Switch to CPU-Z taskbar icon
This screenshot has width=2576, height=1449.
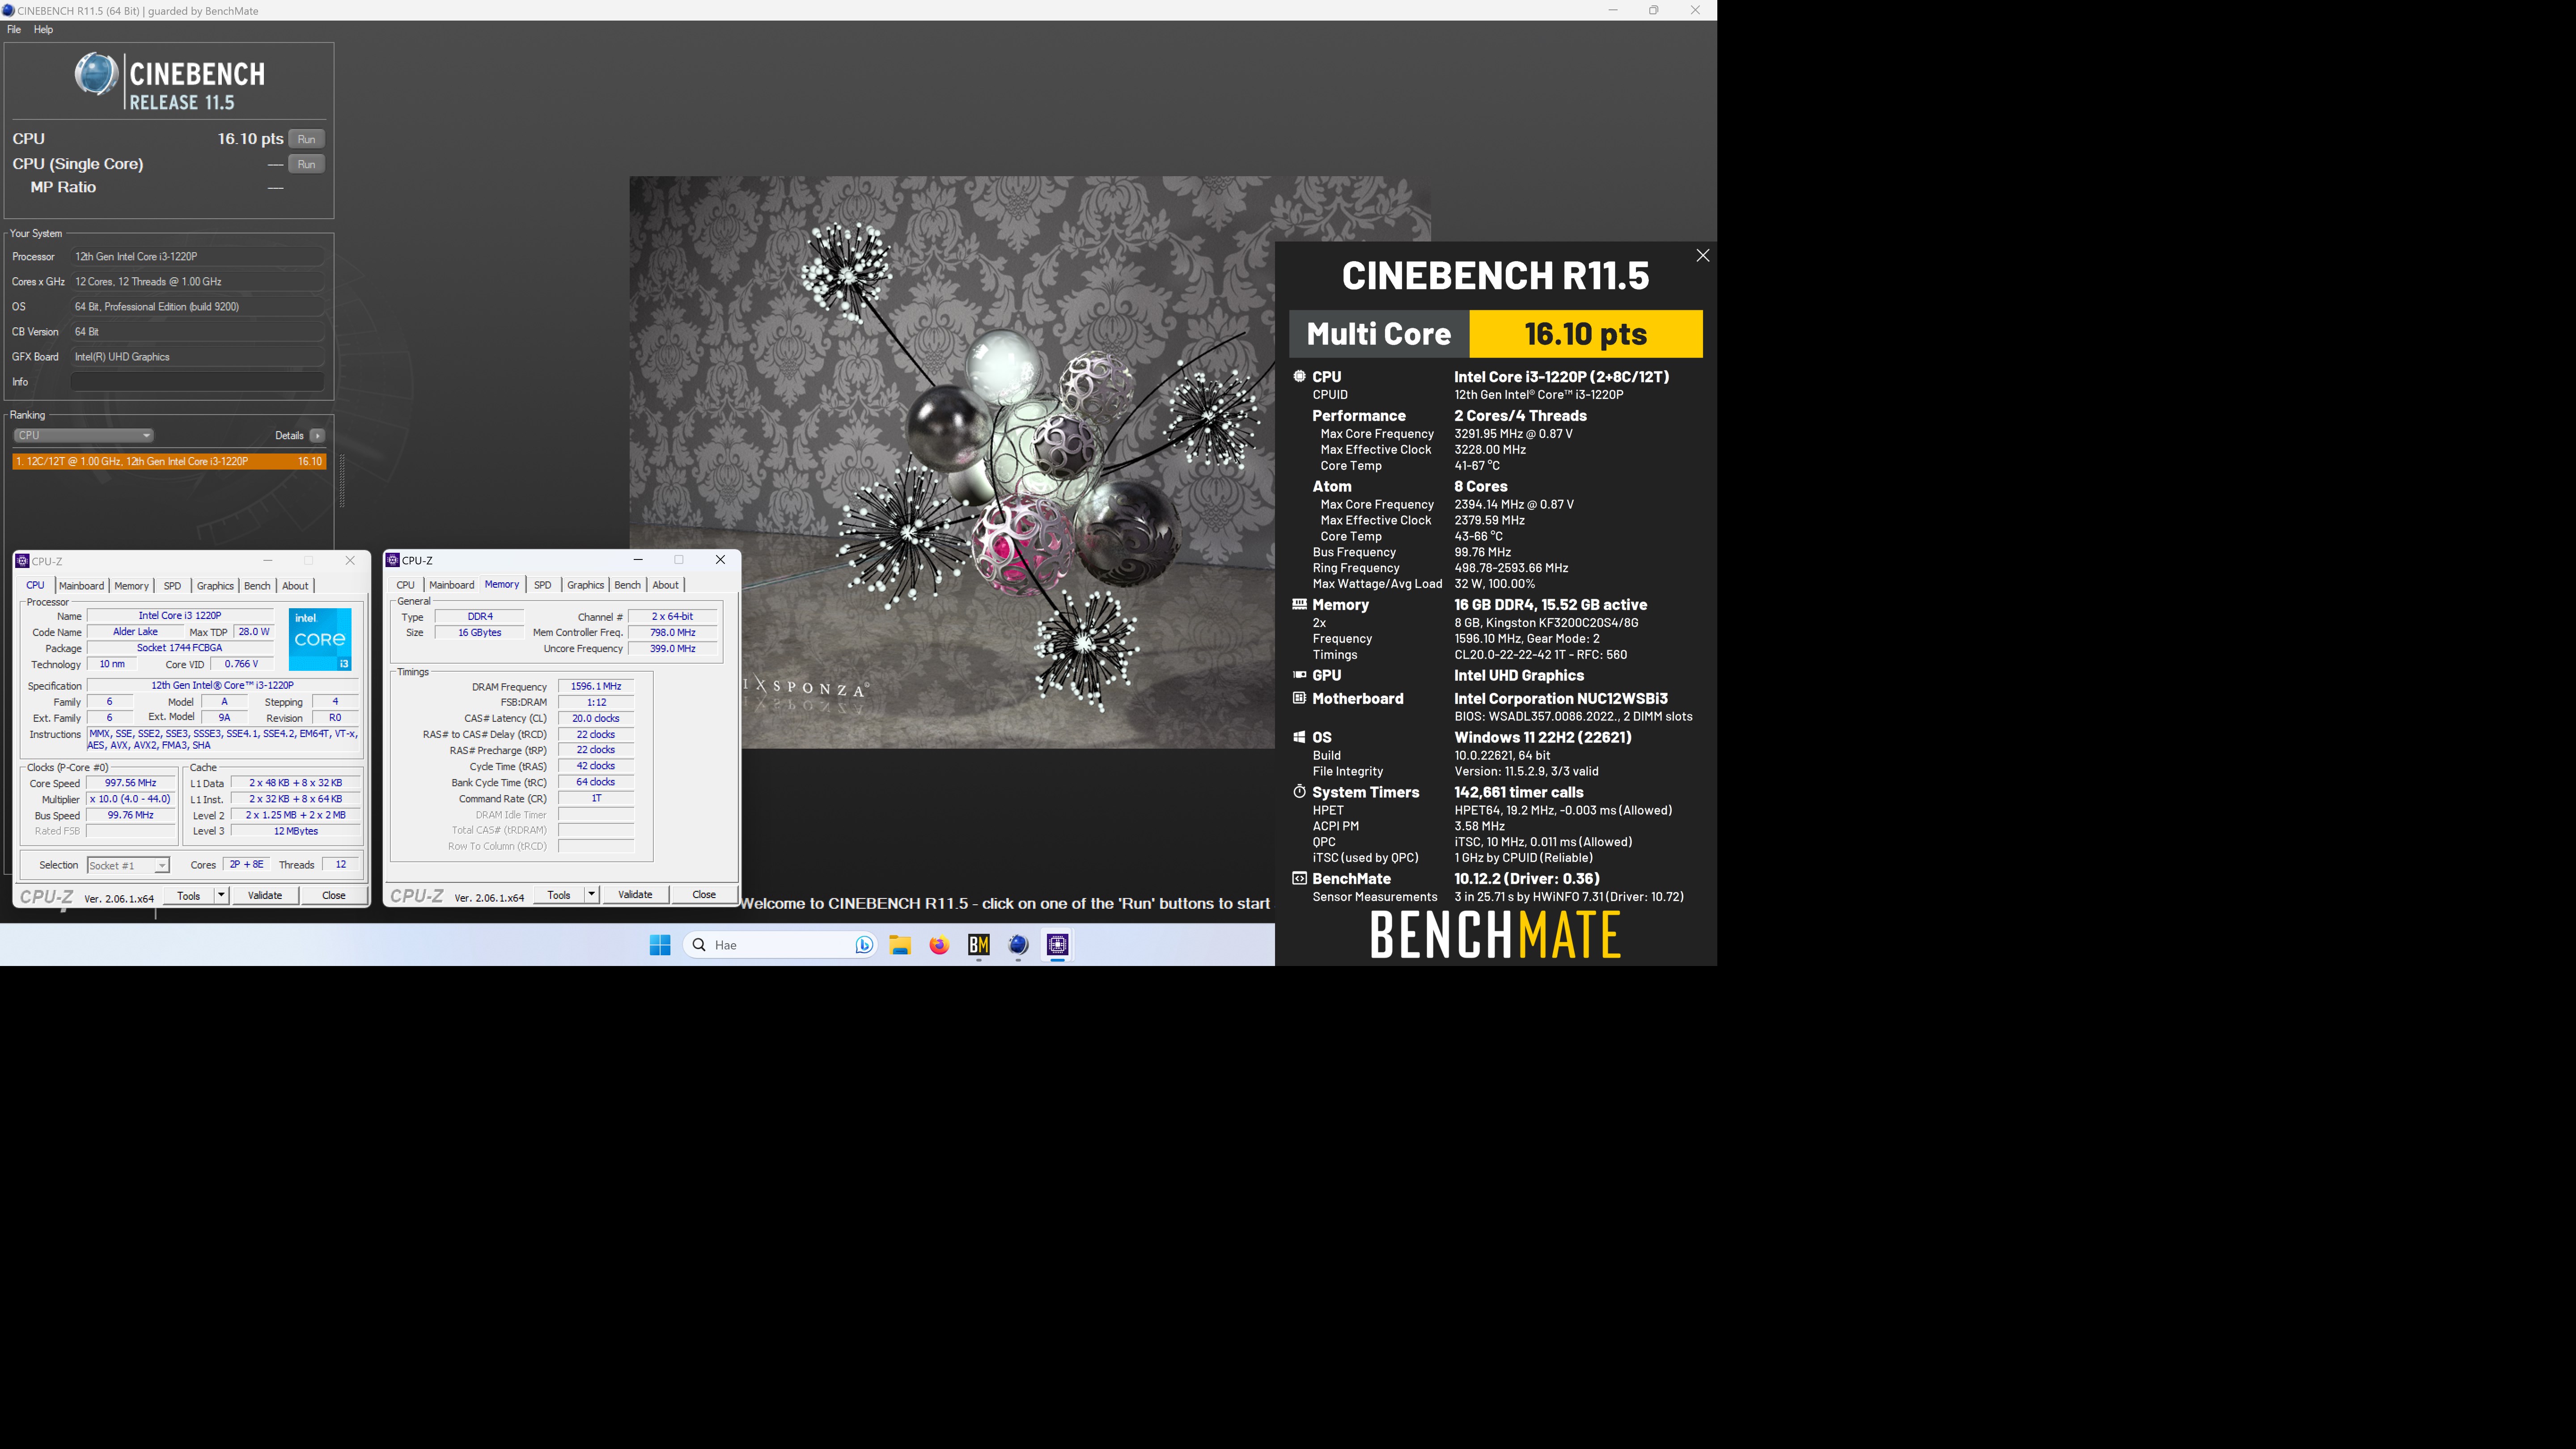coord(1057,945)
